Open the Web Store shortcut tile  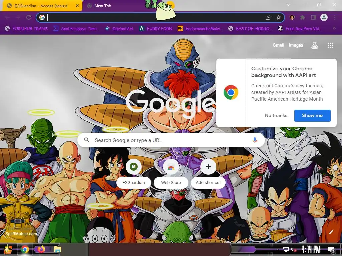point(171,173)
